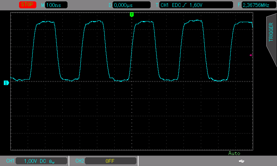
Task: Click the D delay label icon
Action: (x=110, y=5)
